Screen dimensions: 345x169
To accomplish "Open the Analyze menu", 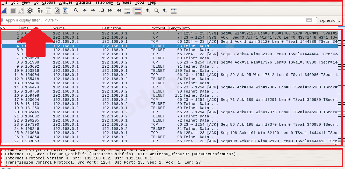I will pos(66,2).
